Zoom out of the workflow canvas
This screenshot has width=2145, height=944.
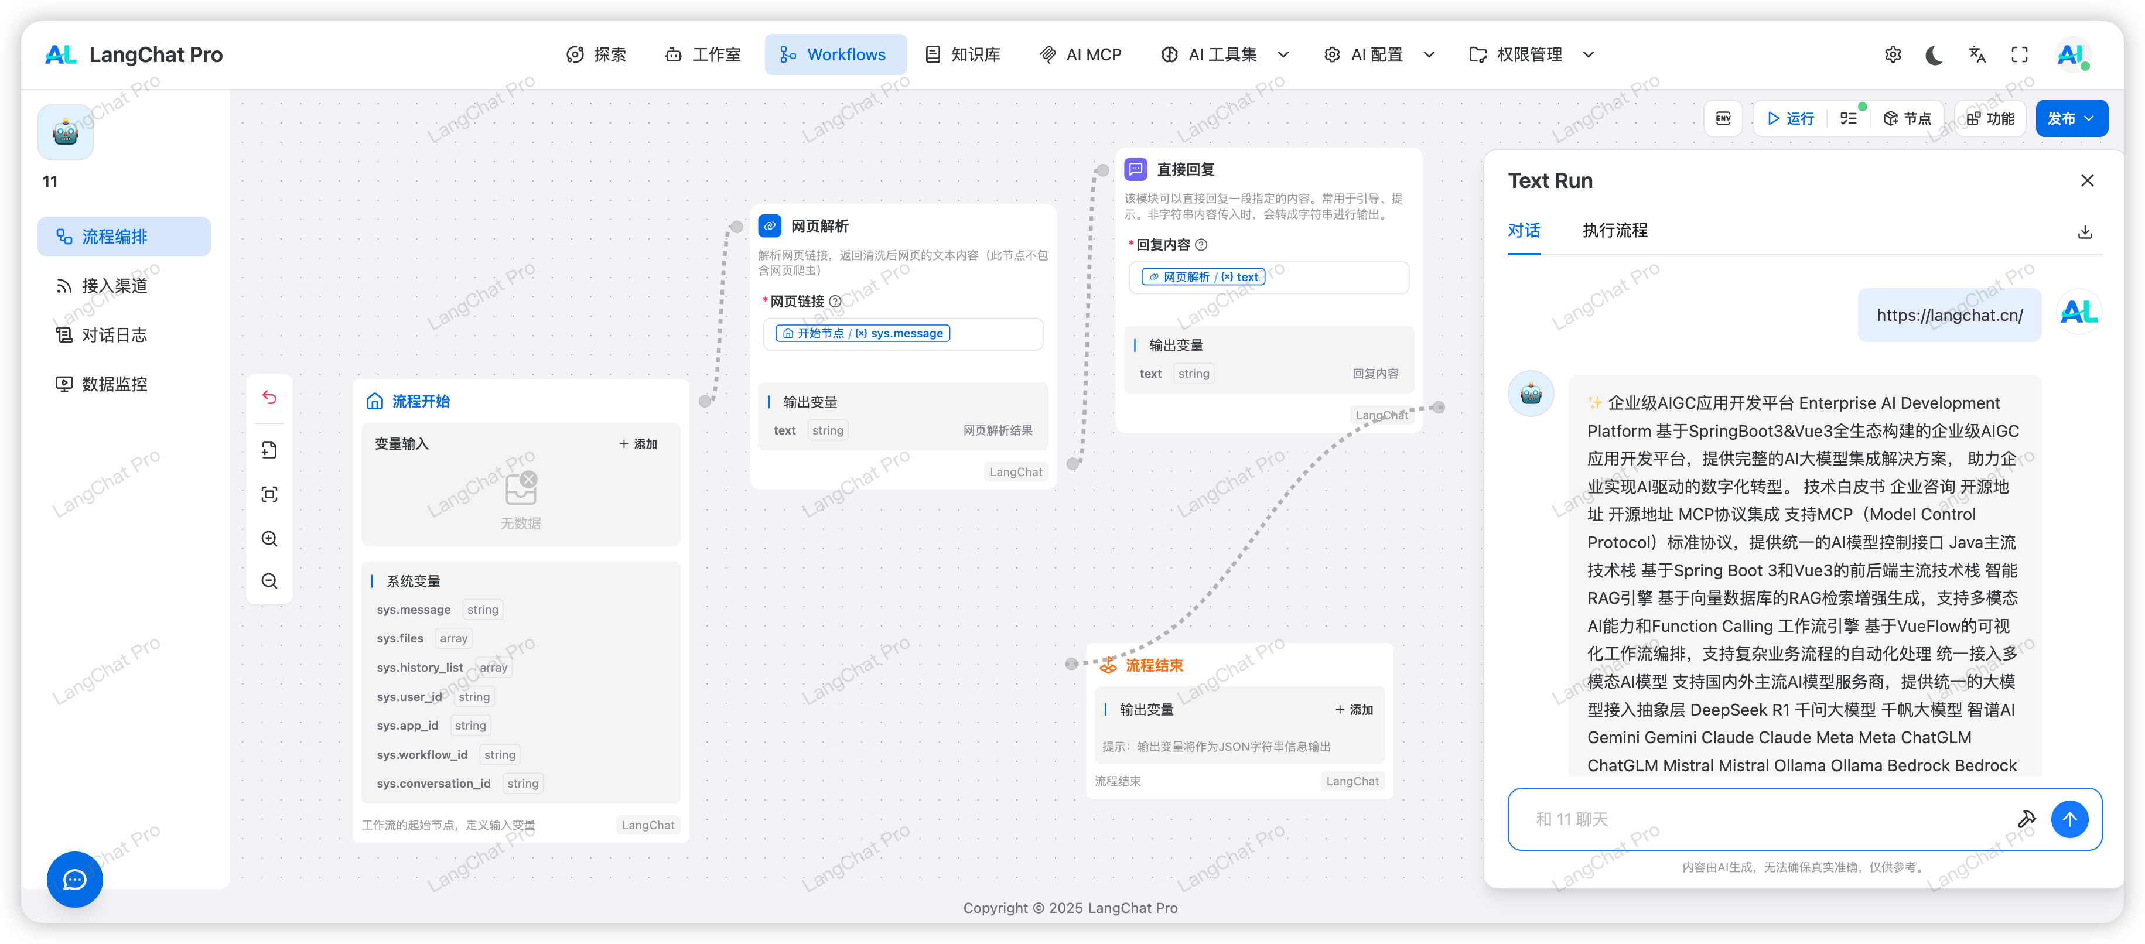[270, 580]
